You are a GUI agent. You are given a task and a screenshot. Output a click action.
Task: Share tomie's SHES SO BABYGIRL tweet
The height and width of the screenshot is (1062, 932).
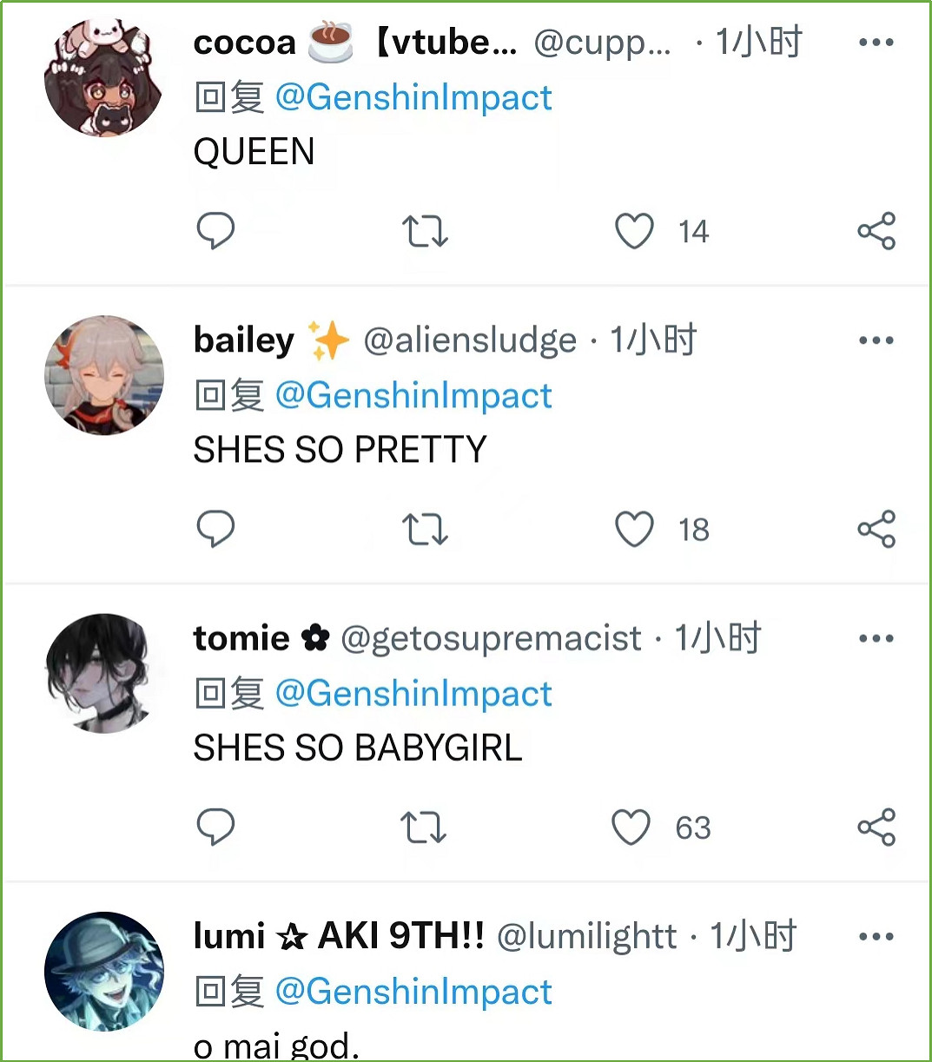876,827
